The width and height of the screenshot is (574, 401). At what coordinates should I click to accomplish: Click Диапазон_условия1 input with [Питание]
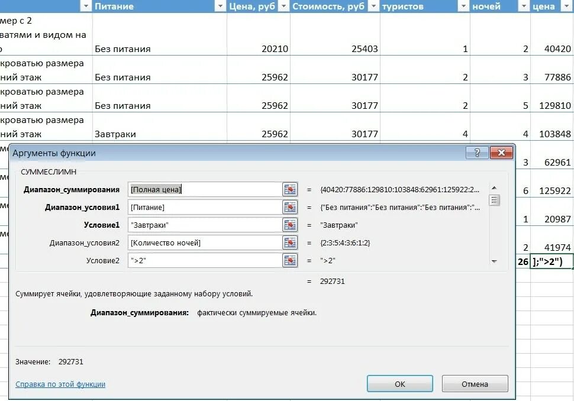pos(205,207)
